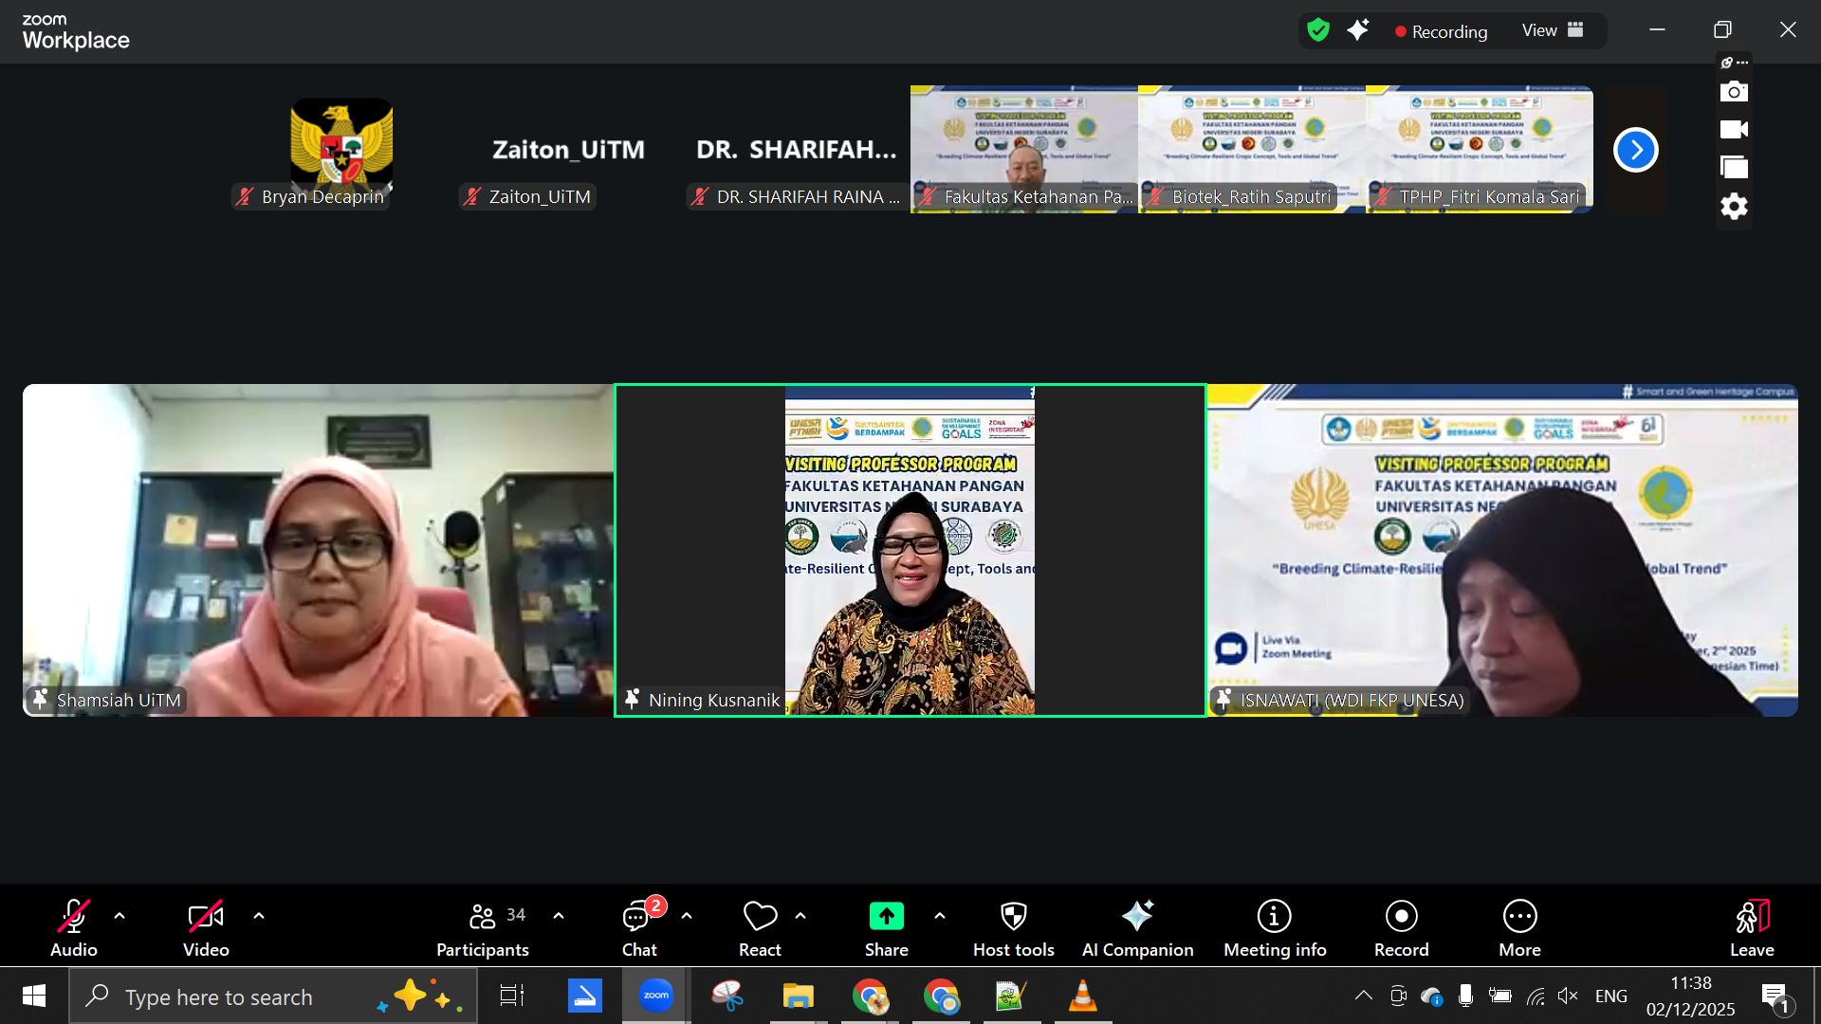Click the screenshot camera icon

click(x=1734, y=92)
